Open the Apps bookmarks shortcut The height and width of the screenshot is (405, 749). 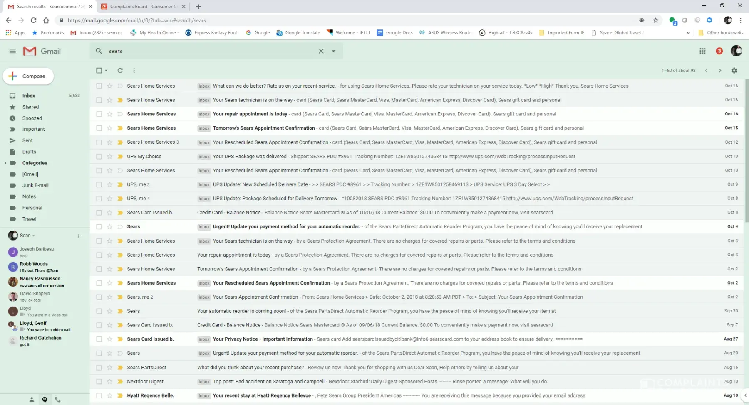[15, 32]
